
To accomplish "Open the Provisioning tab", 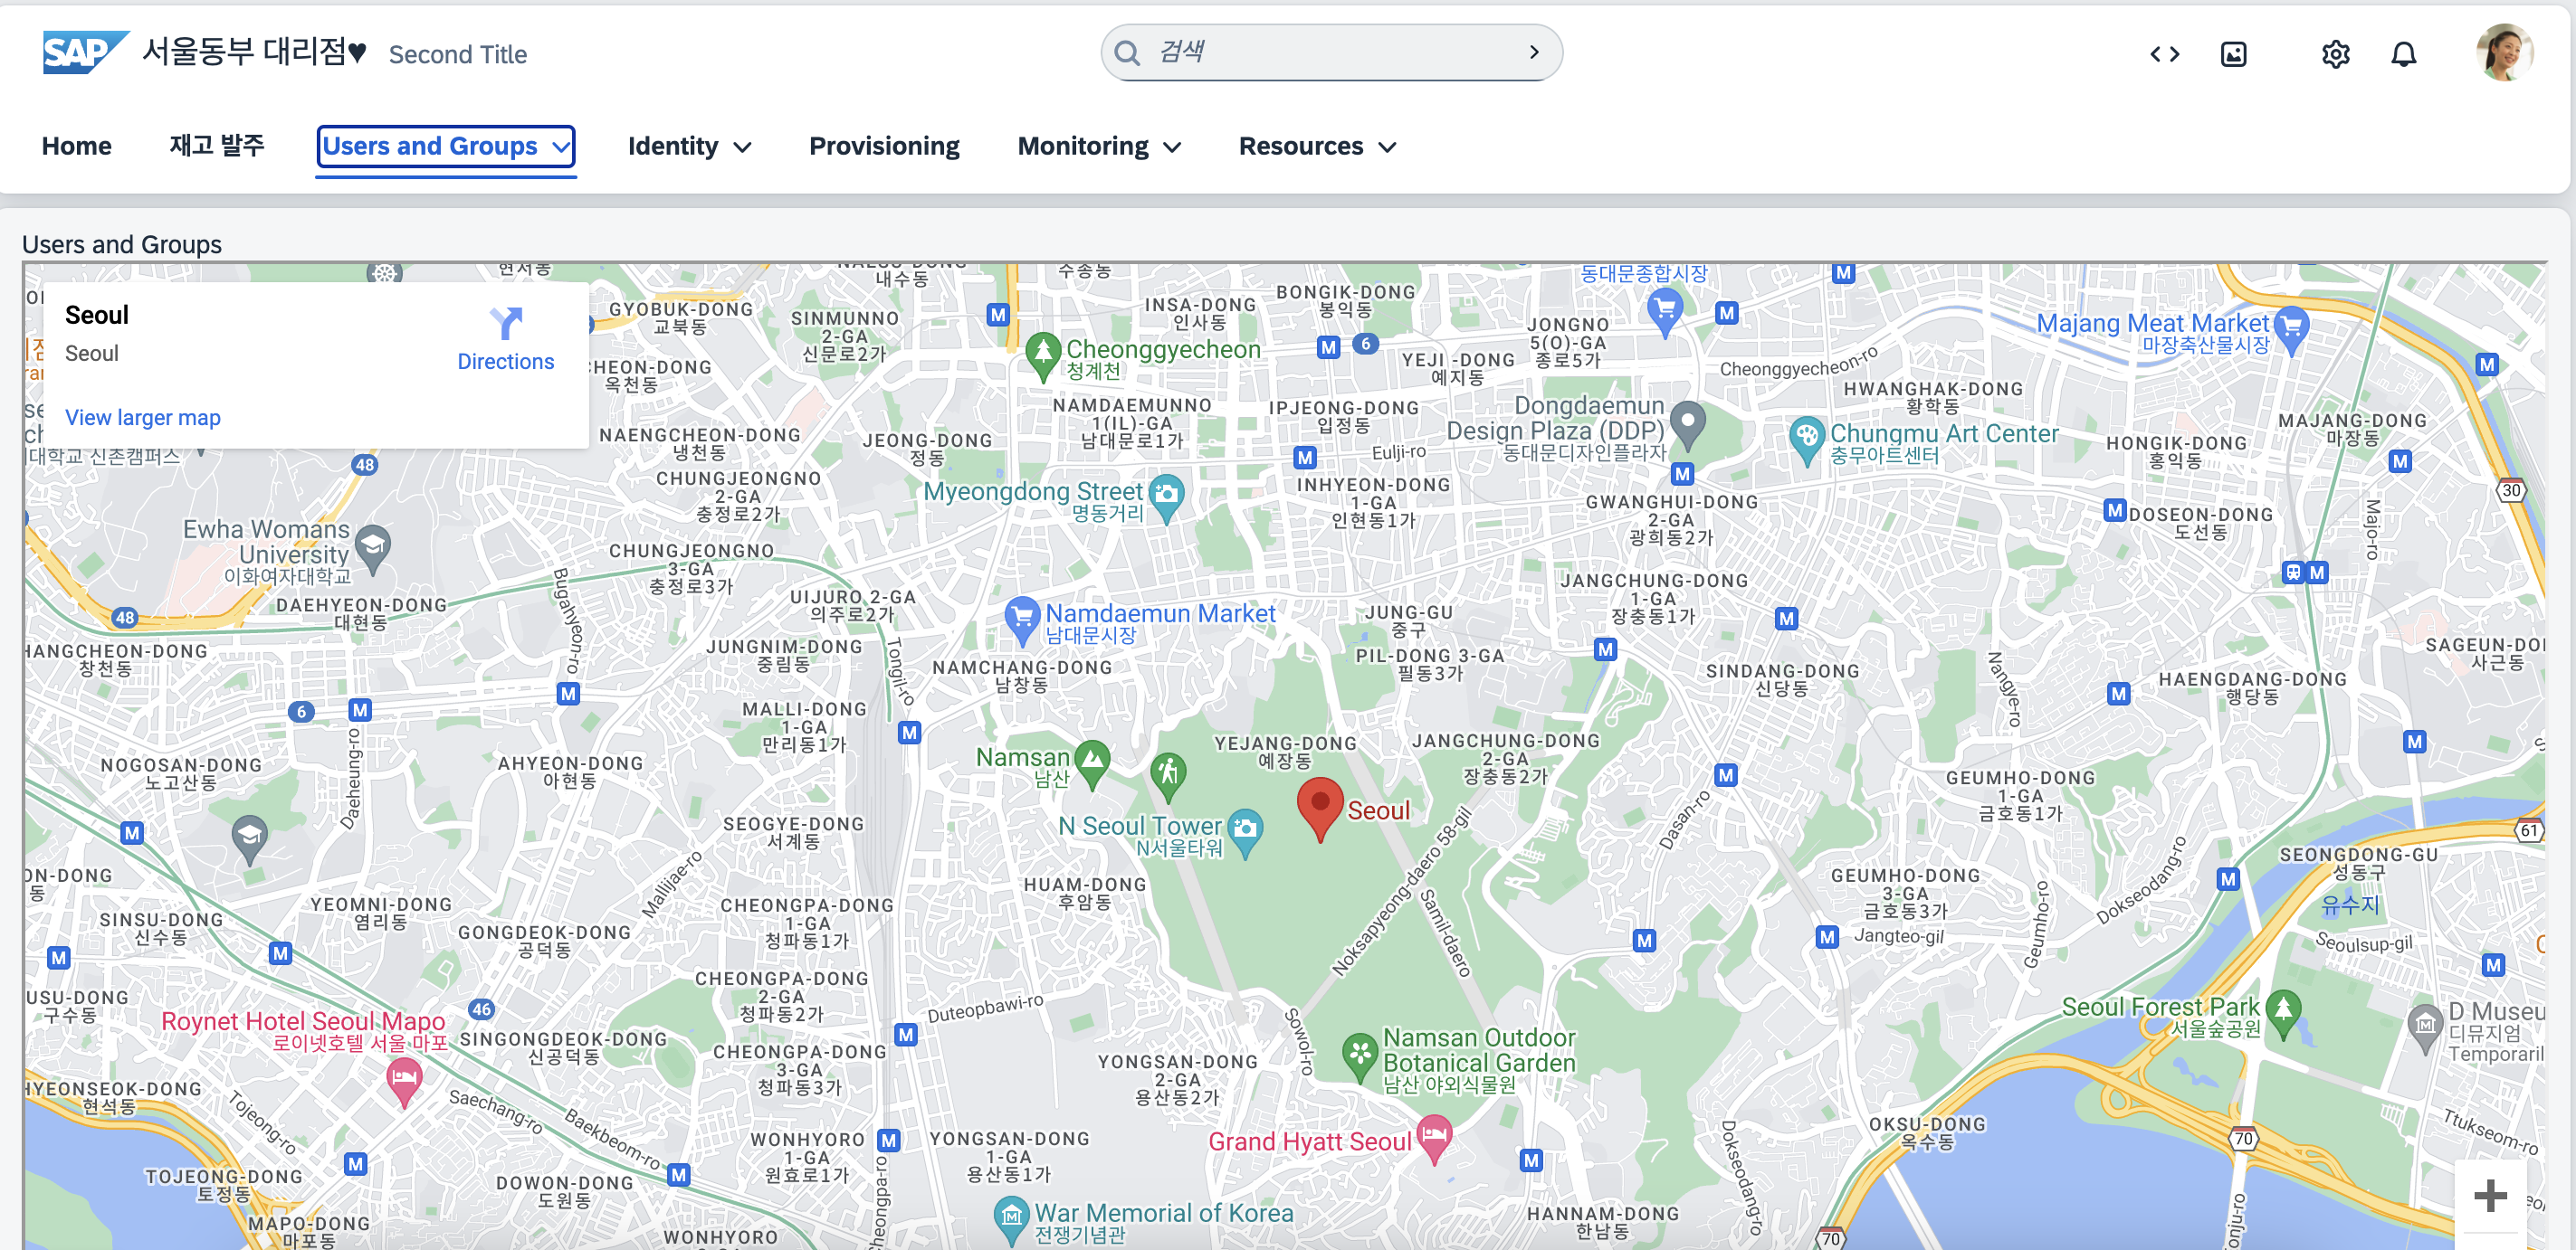I will pyautogui.click(x=883, y=146).
